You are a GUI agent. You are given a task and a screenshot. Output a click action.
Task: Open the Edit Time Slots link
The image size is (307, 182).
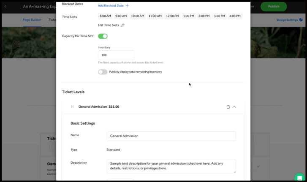tap(109, 25)
